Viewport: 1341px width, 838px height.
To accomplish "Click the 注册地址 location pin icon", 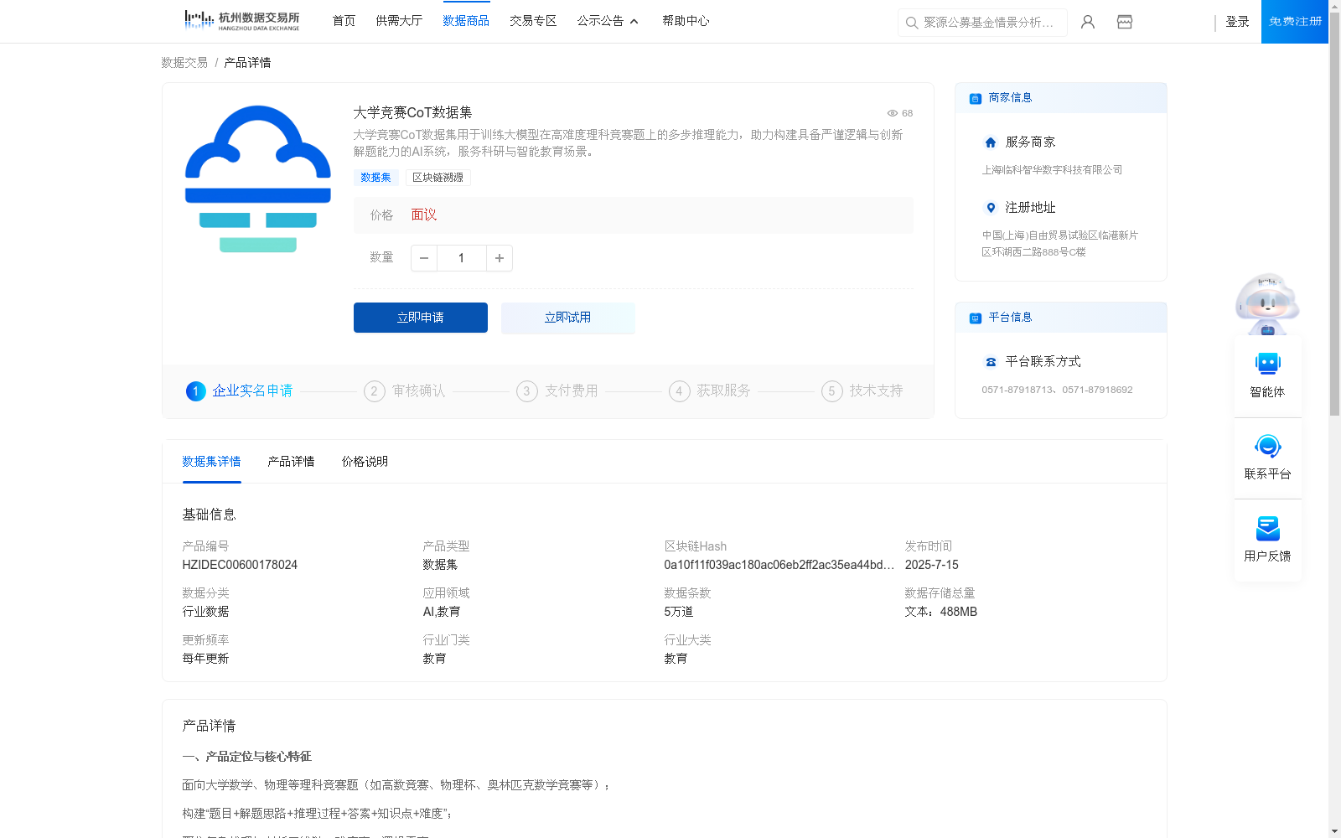I will 991,208.
